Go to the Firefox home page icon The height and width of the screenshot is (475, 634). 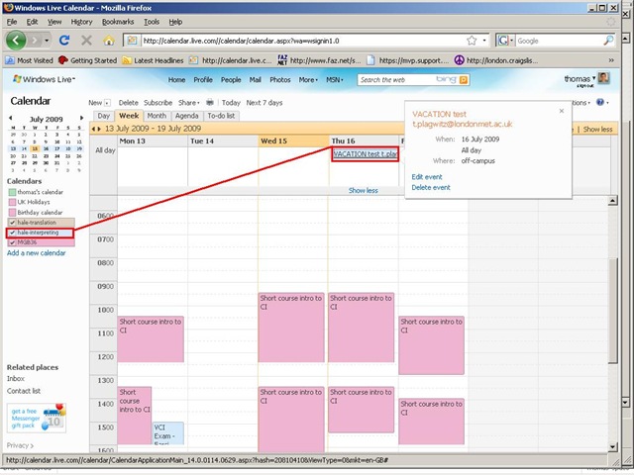pos(108,41)
